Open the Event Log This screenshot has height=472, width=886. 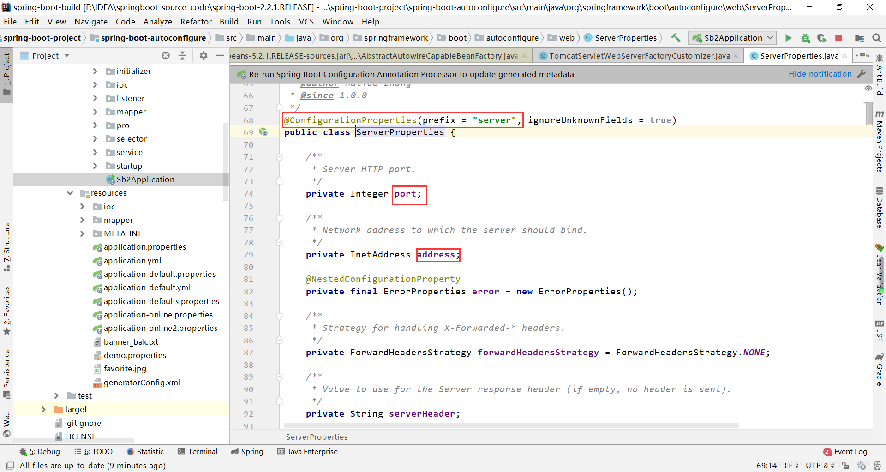(x=845, y=452)
